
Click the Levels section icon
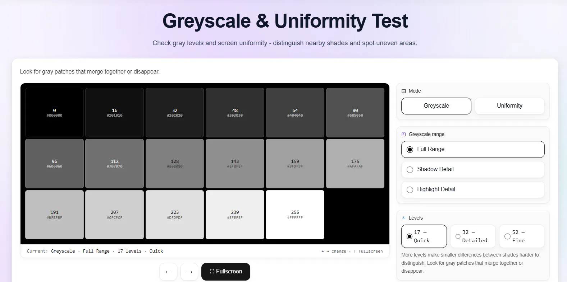pos(403,218)
